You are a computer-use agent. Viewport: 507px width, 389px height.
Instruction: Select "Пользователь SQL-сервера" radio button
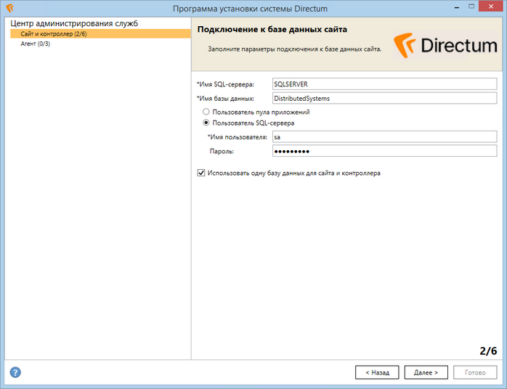[x=206, y=123]
